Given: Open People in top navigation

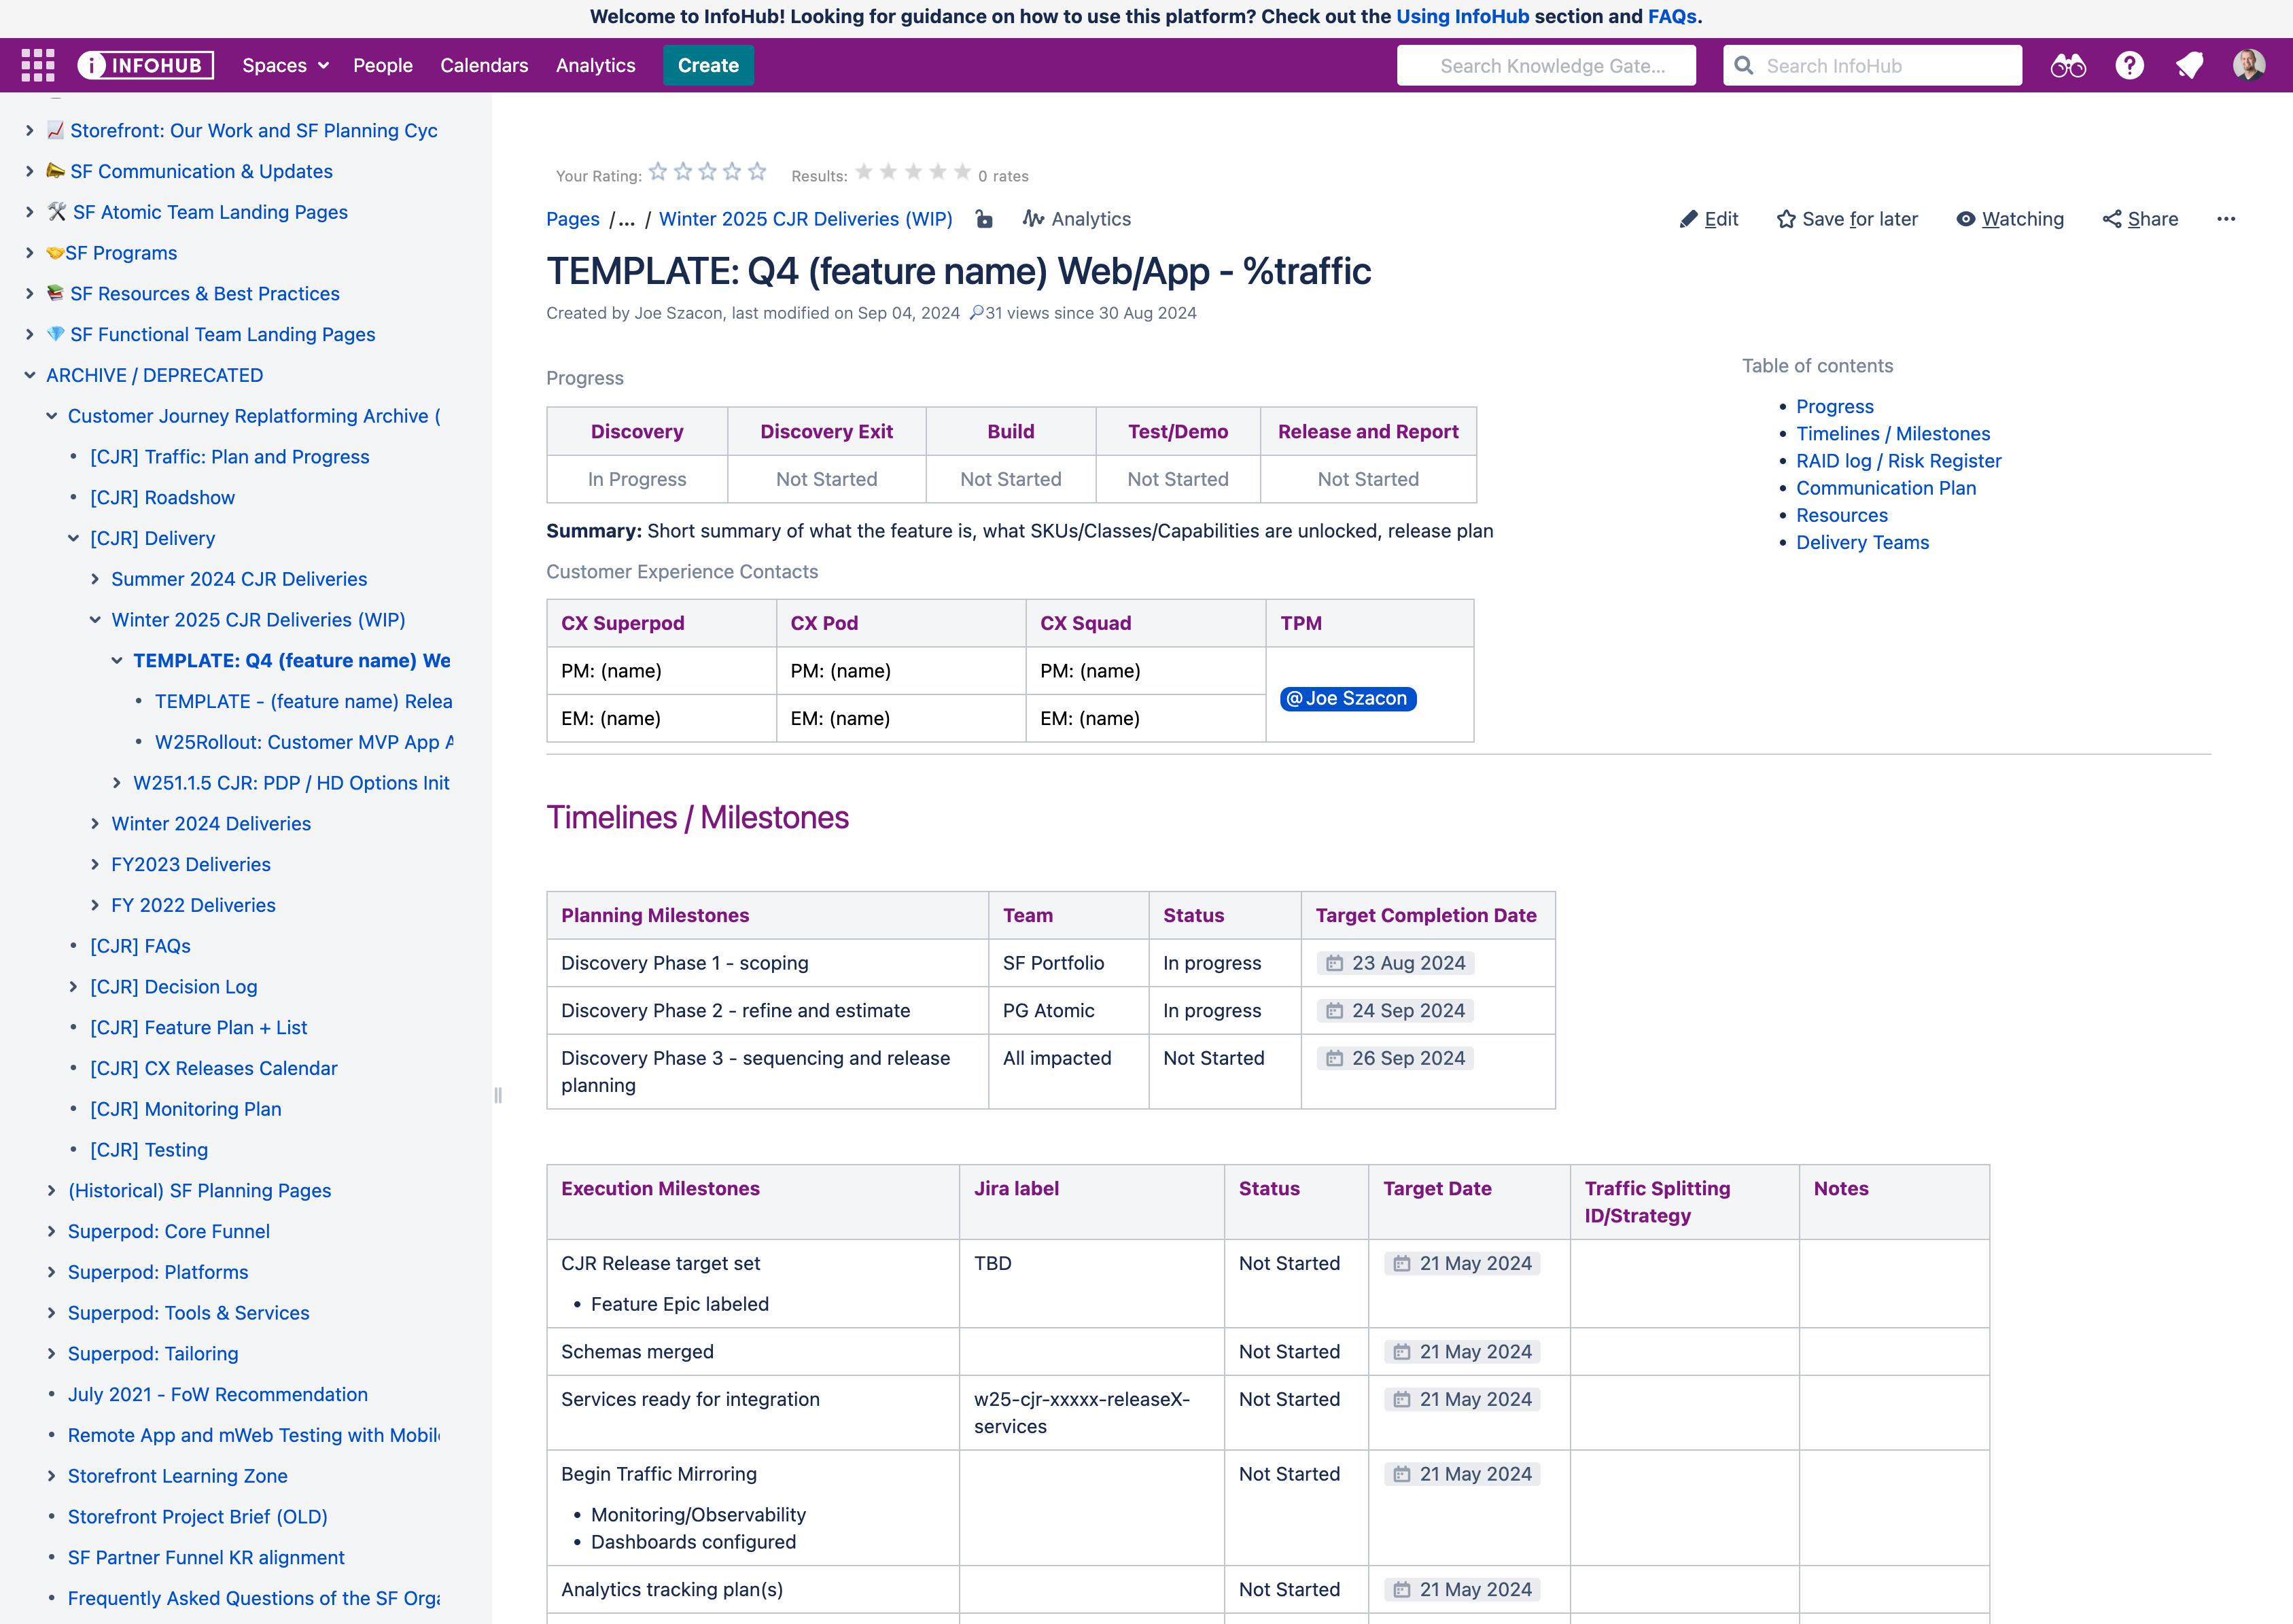Looking at the screenshot, I should click(x=383, y=65).
